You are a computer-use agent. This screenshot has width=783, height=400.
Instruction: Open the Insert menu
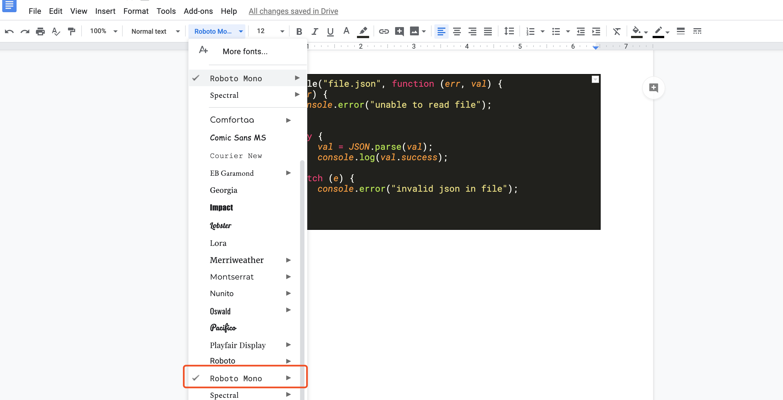105,11
